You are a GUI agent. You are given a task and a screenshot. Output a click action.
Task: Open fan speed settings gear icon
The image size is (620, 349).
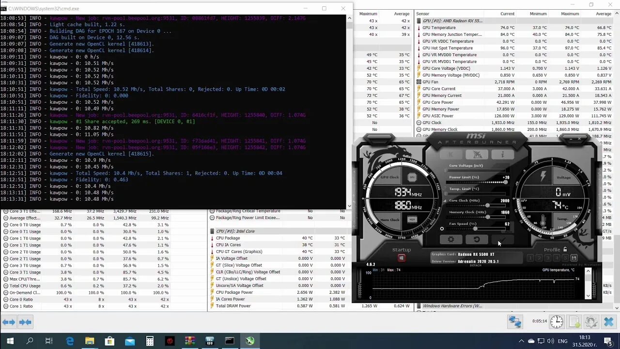(442, 229)
